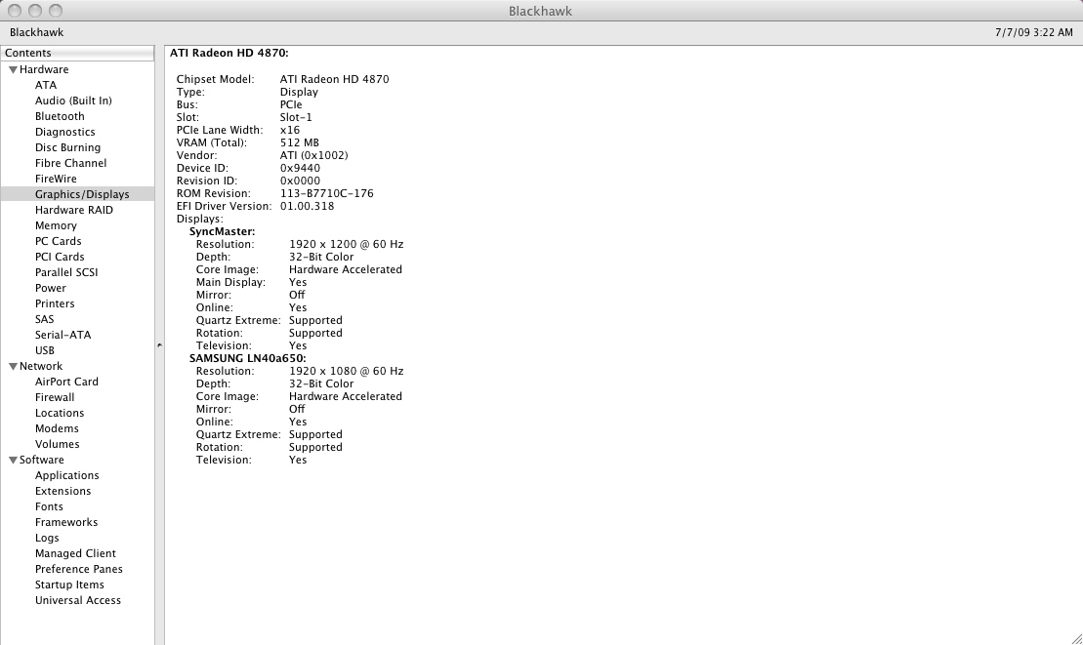The width and height of the screenshot is (1083, 645).
Task: Show FireWire device information
Action: pyautogui.click(x=56, y=179)
